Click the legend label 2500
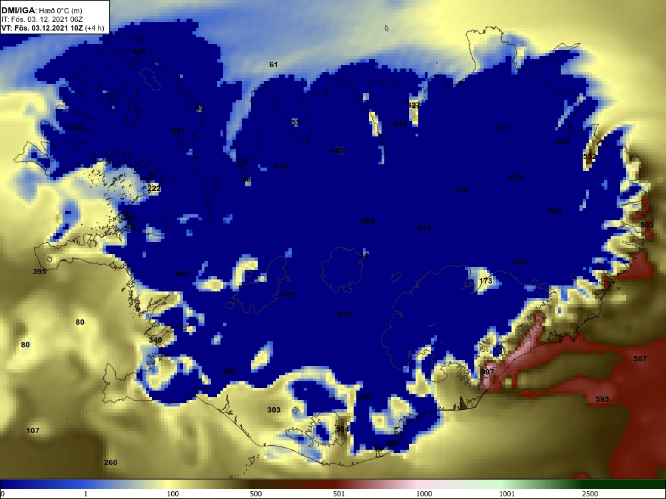 tap(590, 494)
